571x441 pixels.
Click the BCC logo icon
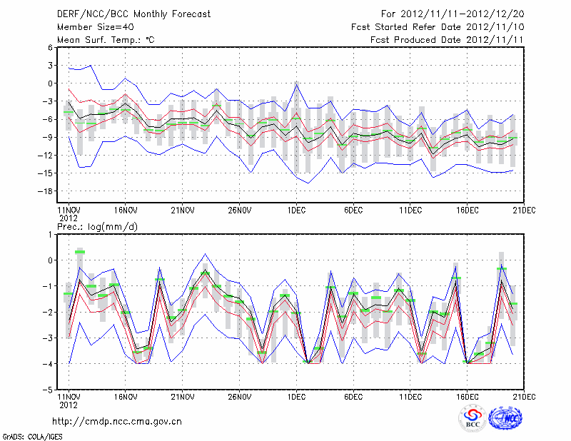pyautogui.click(x=473, y=418)
